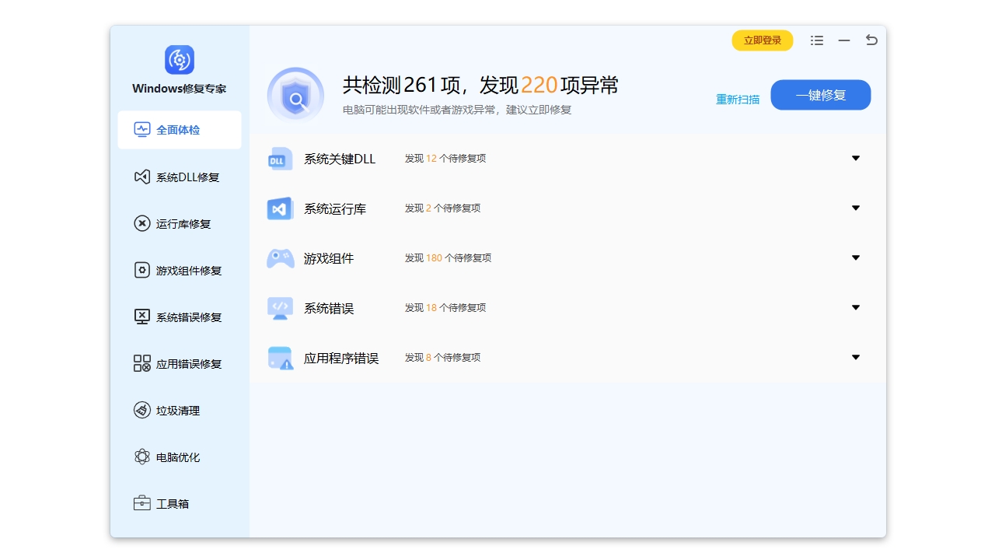Viewport: 995px width, 560px height.
Task: Select the 系统DLL修复 sidebar icon
Action: 142,177
